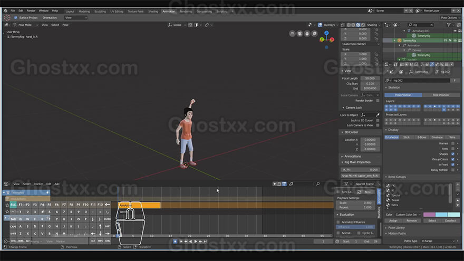Viewport: 464px width, 261px height.
Task: Switch to the Modeling workspace tab
Action: 84,12
